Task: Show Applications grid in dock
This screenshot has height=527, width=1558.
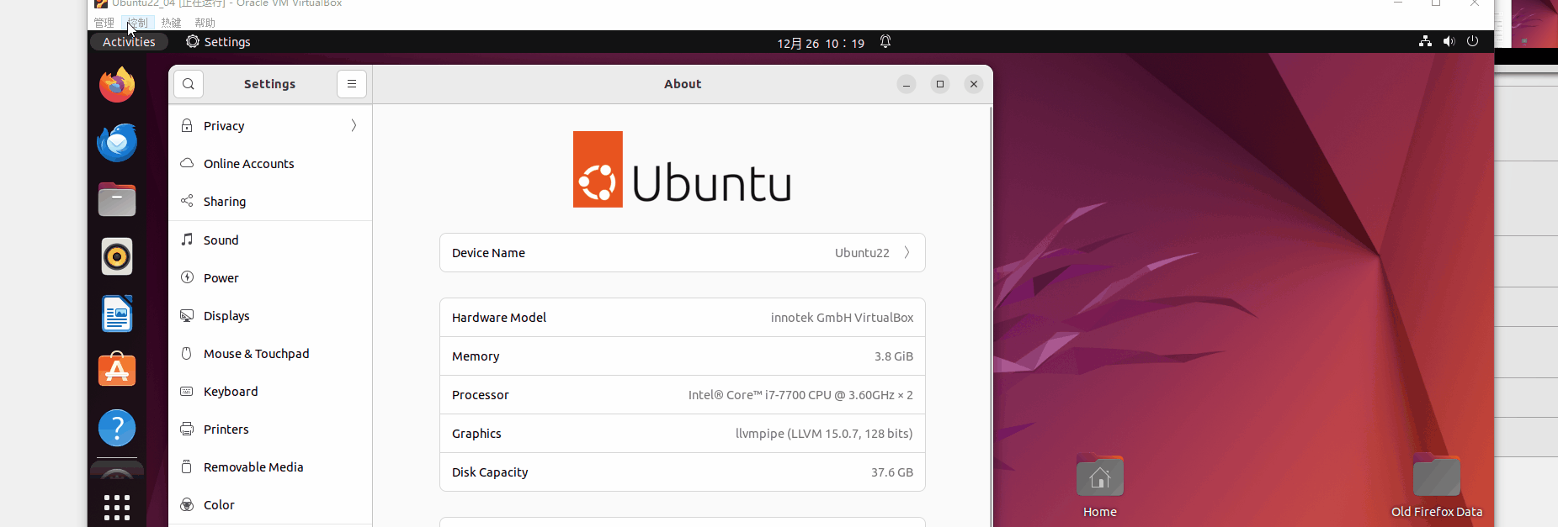Action: 117,508
